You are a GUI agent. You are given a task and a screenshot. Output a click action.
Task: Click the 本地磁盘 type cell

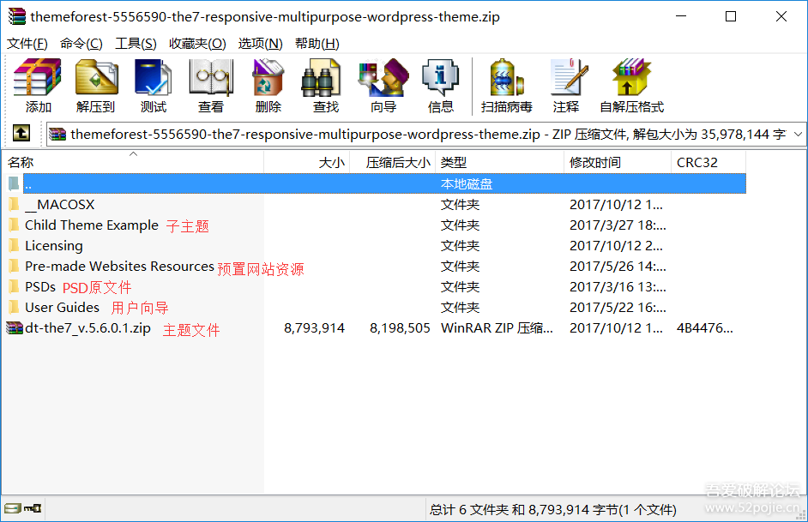point(467,183)
